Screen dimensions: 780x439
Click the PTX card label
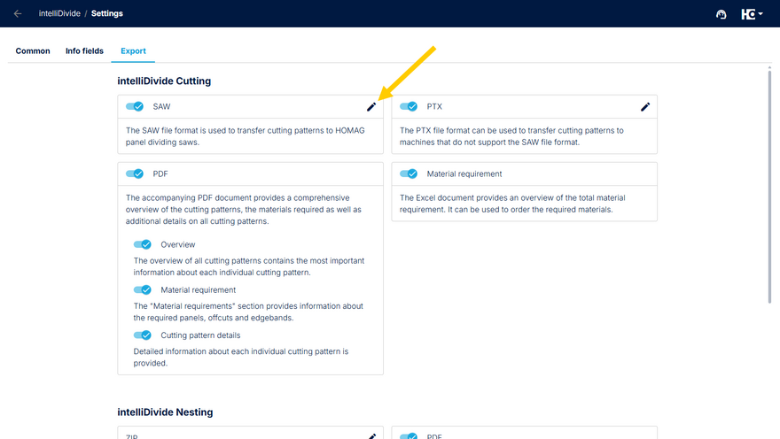[x=434, y=107]
